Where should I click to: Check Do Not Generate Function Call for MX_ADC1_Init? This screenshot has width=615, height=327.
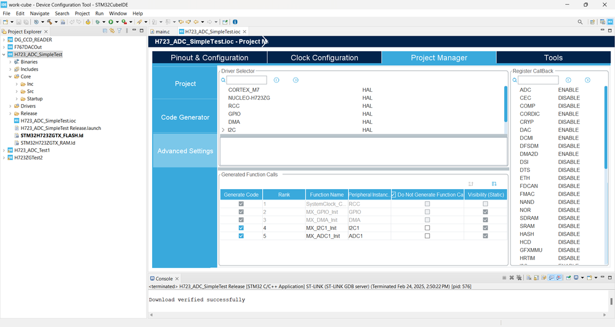427,236
